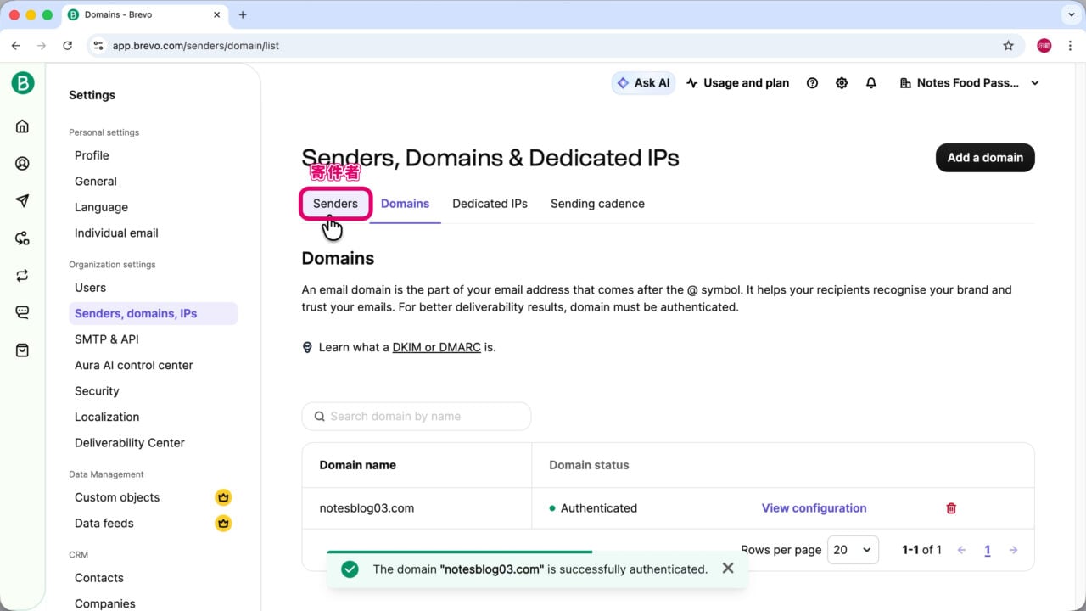Open Data feeds in Data Management
Viewport: 1086px width, 611px height.
coord(104,524)
